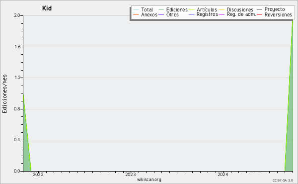Select the Reversiones legend entry

point(274,14)
